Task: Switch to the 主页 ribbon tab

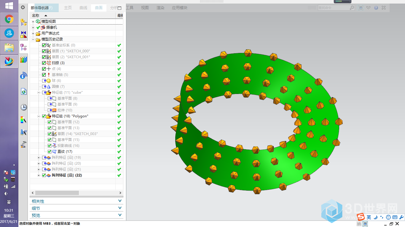Action: 68,8
